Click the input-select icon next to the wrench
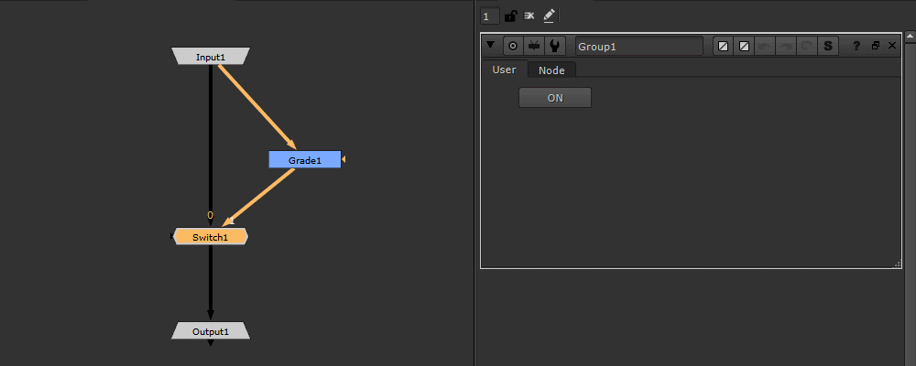Screen dimensions: 916x366 point(533,46)
